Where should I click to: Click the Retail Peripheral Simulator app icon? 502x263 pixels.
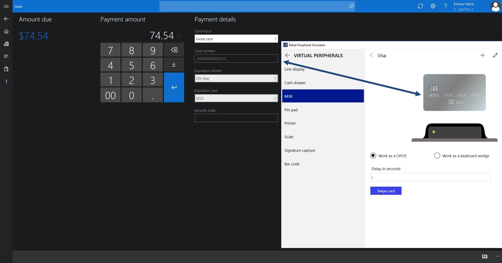pos(286,45)
